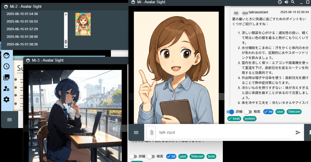Select the 2025-06-15 01:57:29 timestamp entry
The height and width of the screenshot is (162, 311).
[22, 29]
